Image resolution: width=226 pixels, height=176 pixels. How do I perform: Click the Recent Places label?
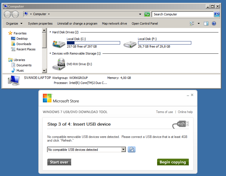26,49
